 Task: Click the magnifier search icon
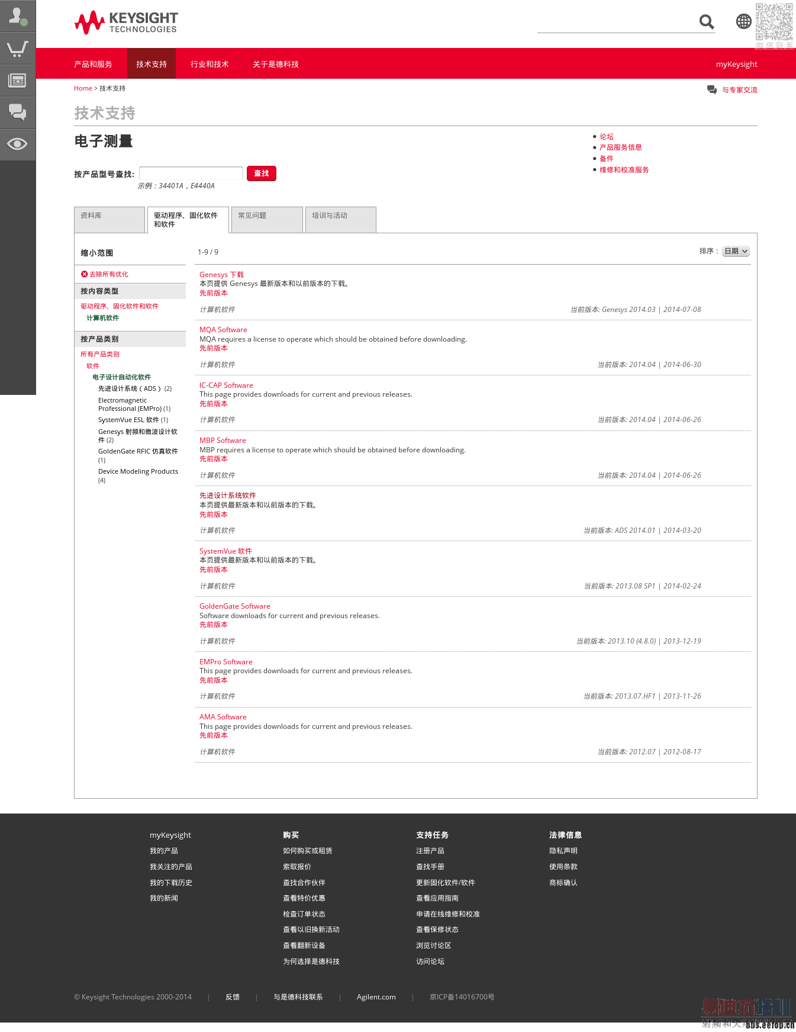coord(707,22)
